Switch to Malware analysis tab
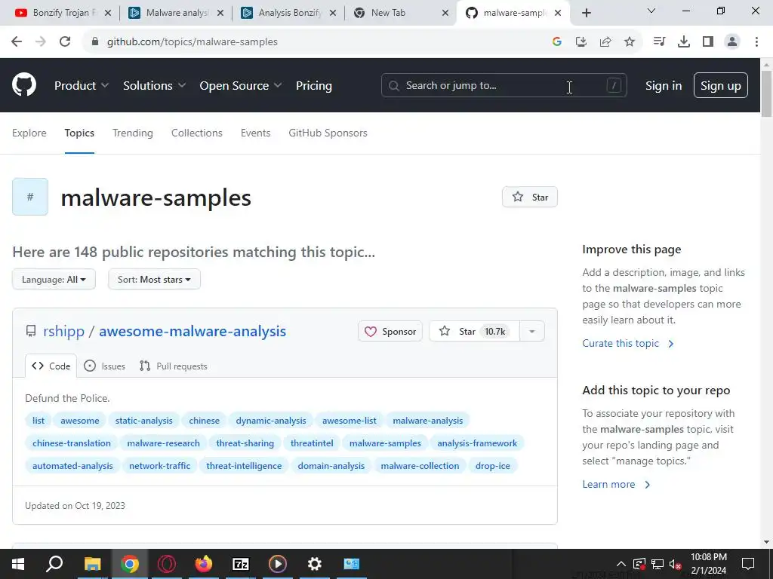This screenshot has width=773, height=579. tap(170, 13)
